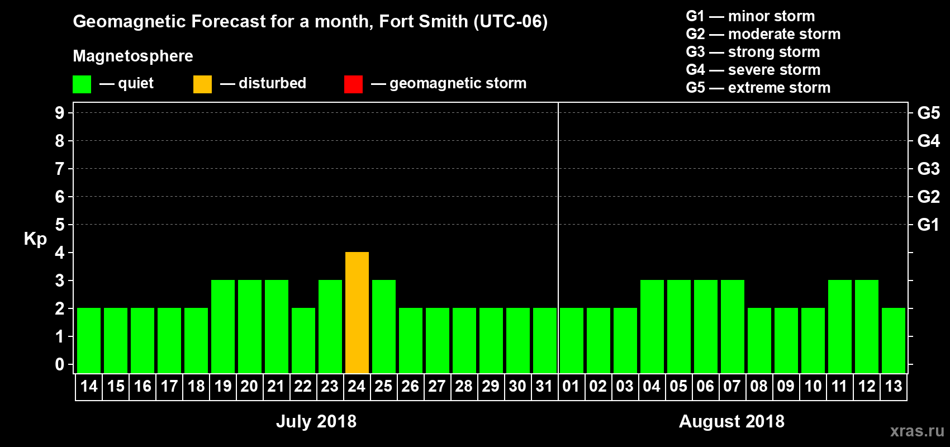Click the 'disturbed' legend label

pos(272,83)
